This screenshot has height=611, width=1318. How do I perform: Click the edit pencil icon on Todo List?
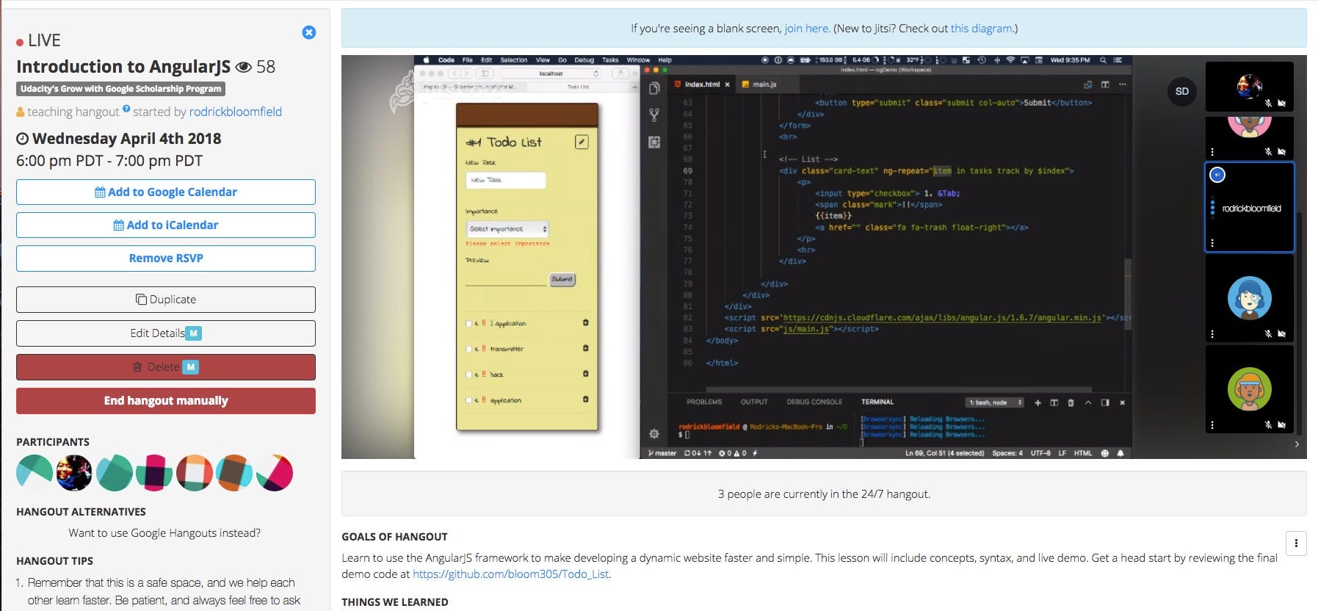582,142
